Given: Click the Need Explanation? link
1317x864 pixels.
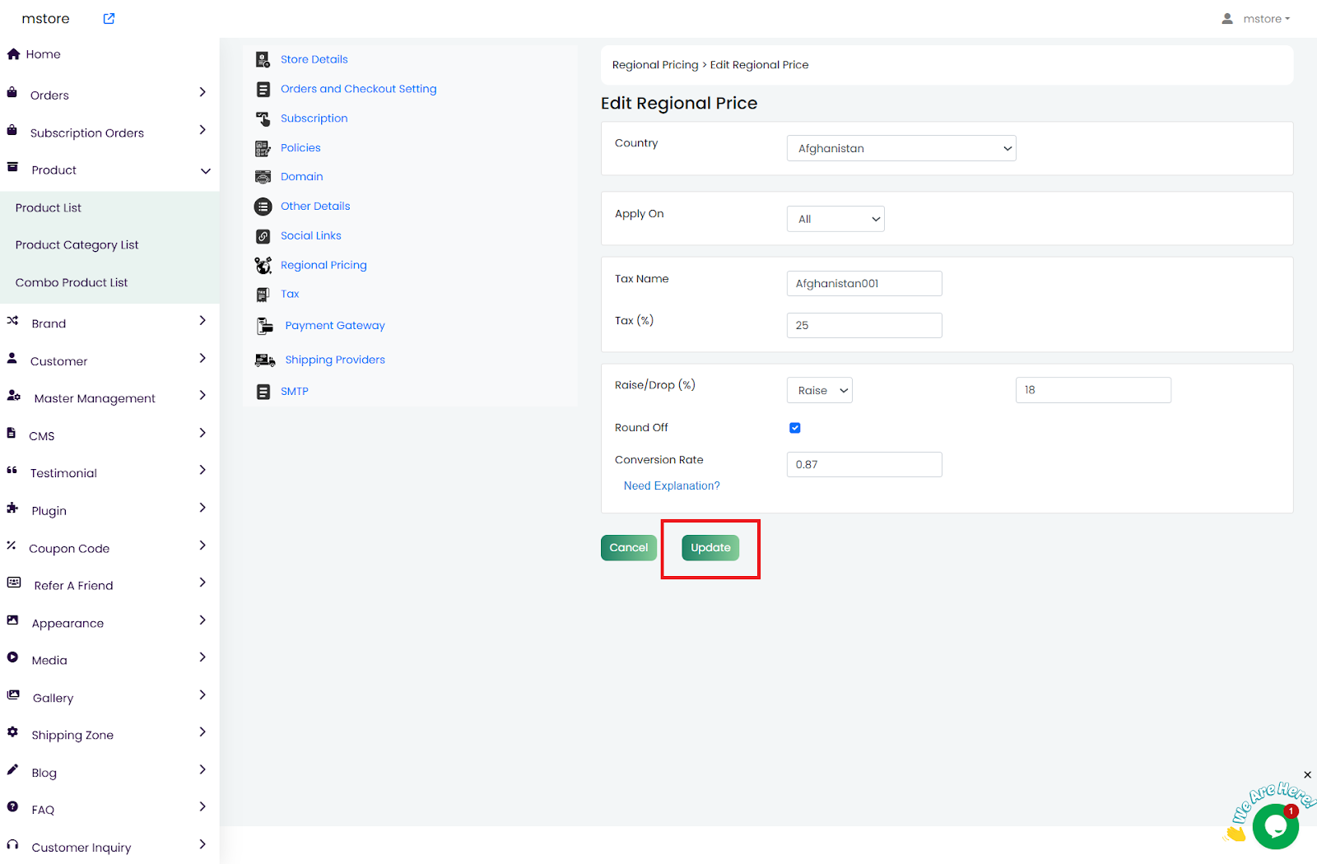Looking at the screenshot, I should 672,486.
